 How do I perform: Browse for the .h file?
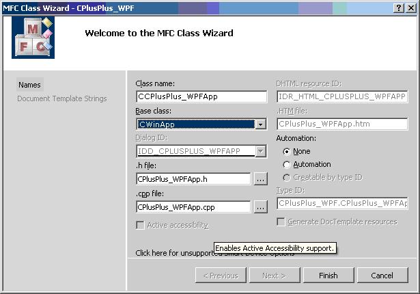pyautogui.click(x=261, y=179)
